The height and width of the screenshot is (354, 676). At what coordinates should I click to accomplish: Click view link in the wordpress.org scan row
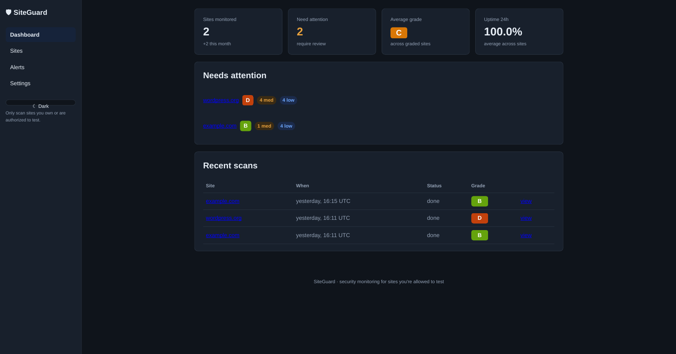click(526, 218)
